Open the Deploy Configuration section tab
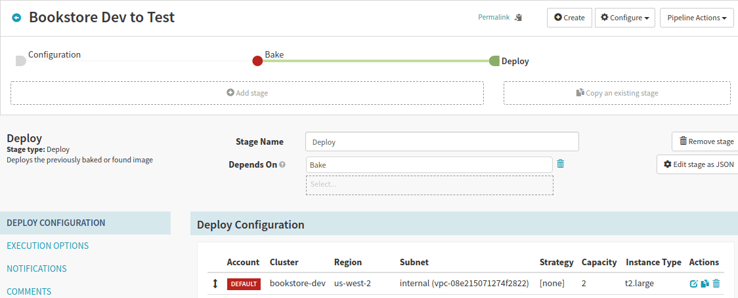The image size is (738, 298). (x=85, y=223)
